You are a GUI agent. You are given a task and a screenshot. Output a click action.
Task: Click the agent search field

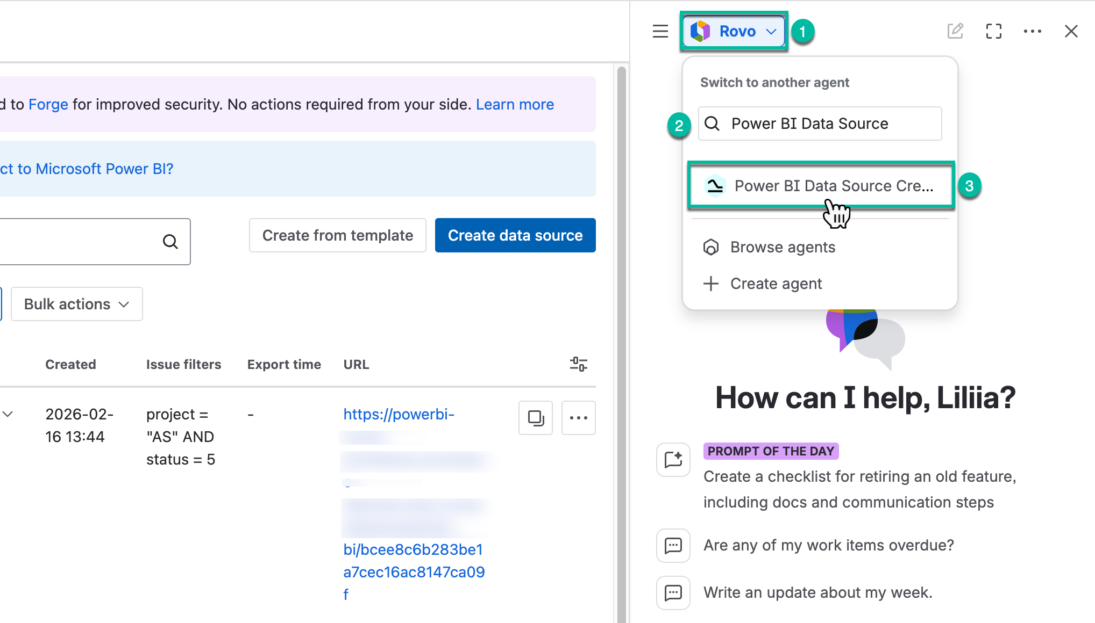click(820, 124)
